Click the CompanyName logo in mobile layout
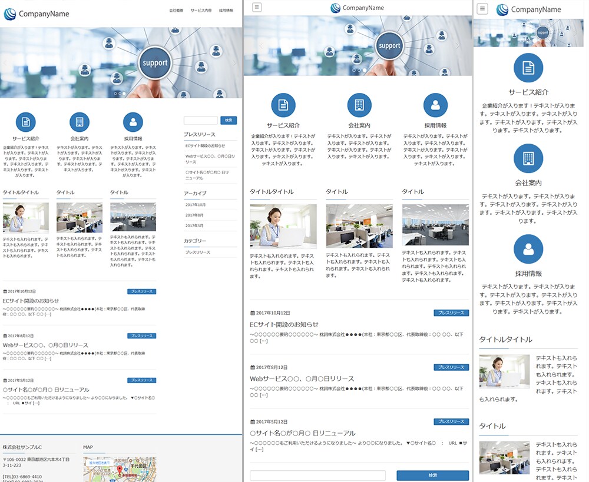Viewport: 589px width, 482px height. (x=528, y=9)
